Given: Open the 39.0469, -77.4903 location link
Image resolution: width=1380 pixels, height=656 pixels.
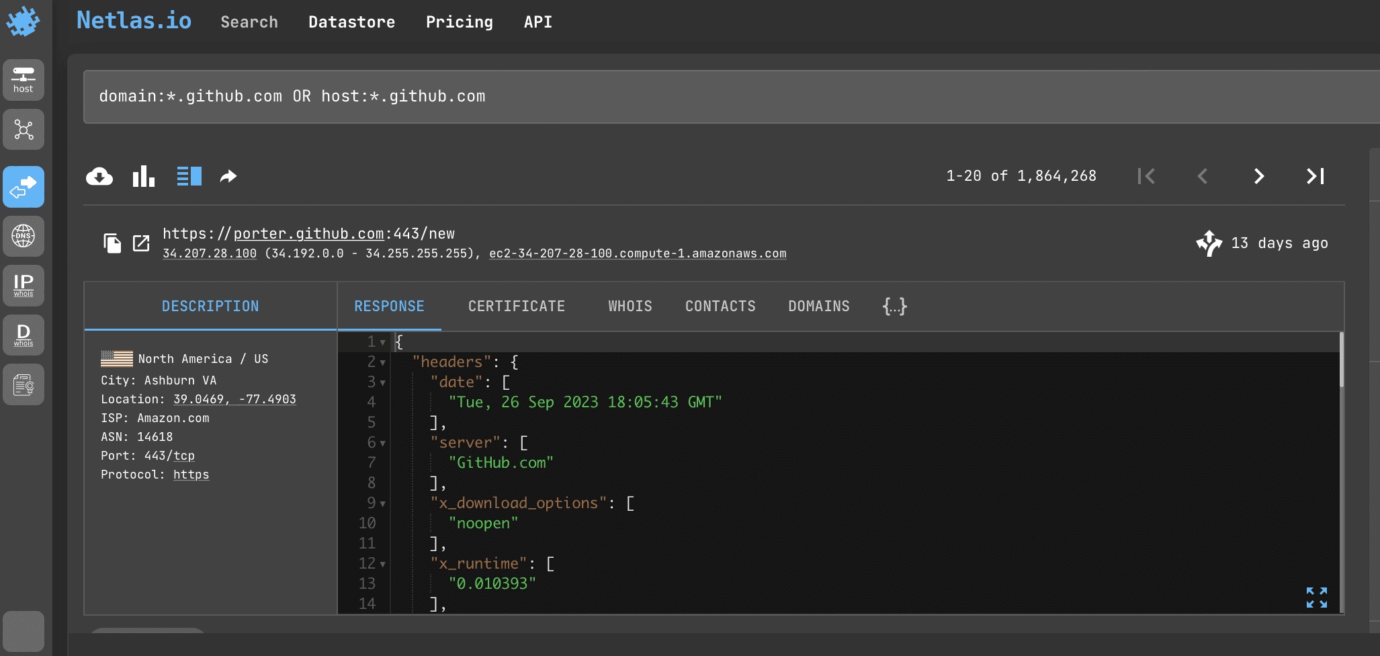Looking at the screenshot, I should [234, 399].
